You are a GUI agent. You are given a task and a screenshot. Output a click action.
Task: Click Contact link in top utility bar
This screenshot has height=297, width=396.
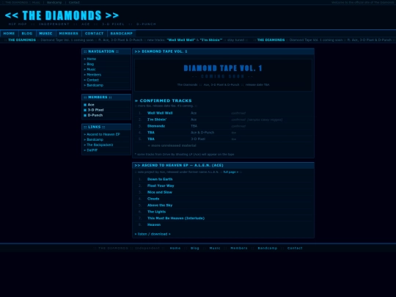coord(74,2)
